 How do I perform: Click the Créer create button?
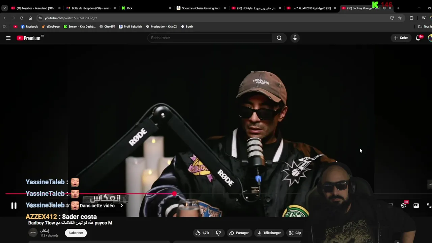click(x=401, y=38)
